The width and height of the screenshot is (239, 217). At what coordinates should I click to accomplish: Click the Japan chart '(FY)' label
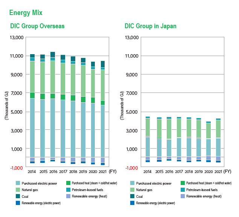(227, 171)
